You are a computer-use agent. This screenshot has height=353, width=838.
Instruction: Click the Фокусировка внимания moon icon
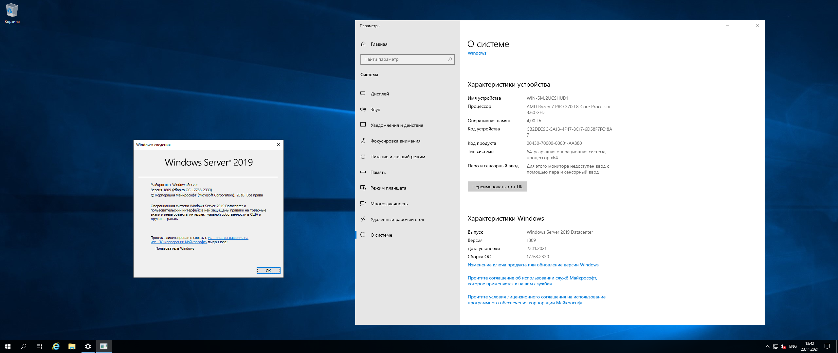pyautogui.click(x=363, y=141)
